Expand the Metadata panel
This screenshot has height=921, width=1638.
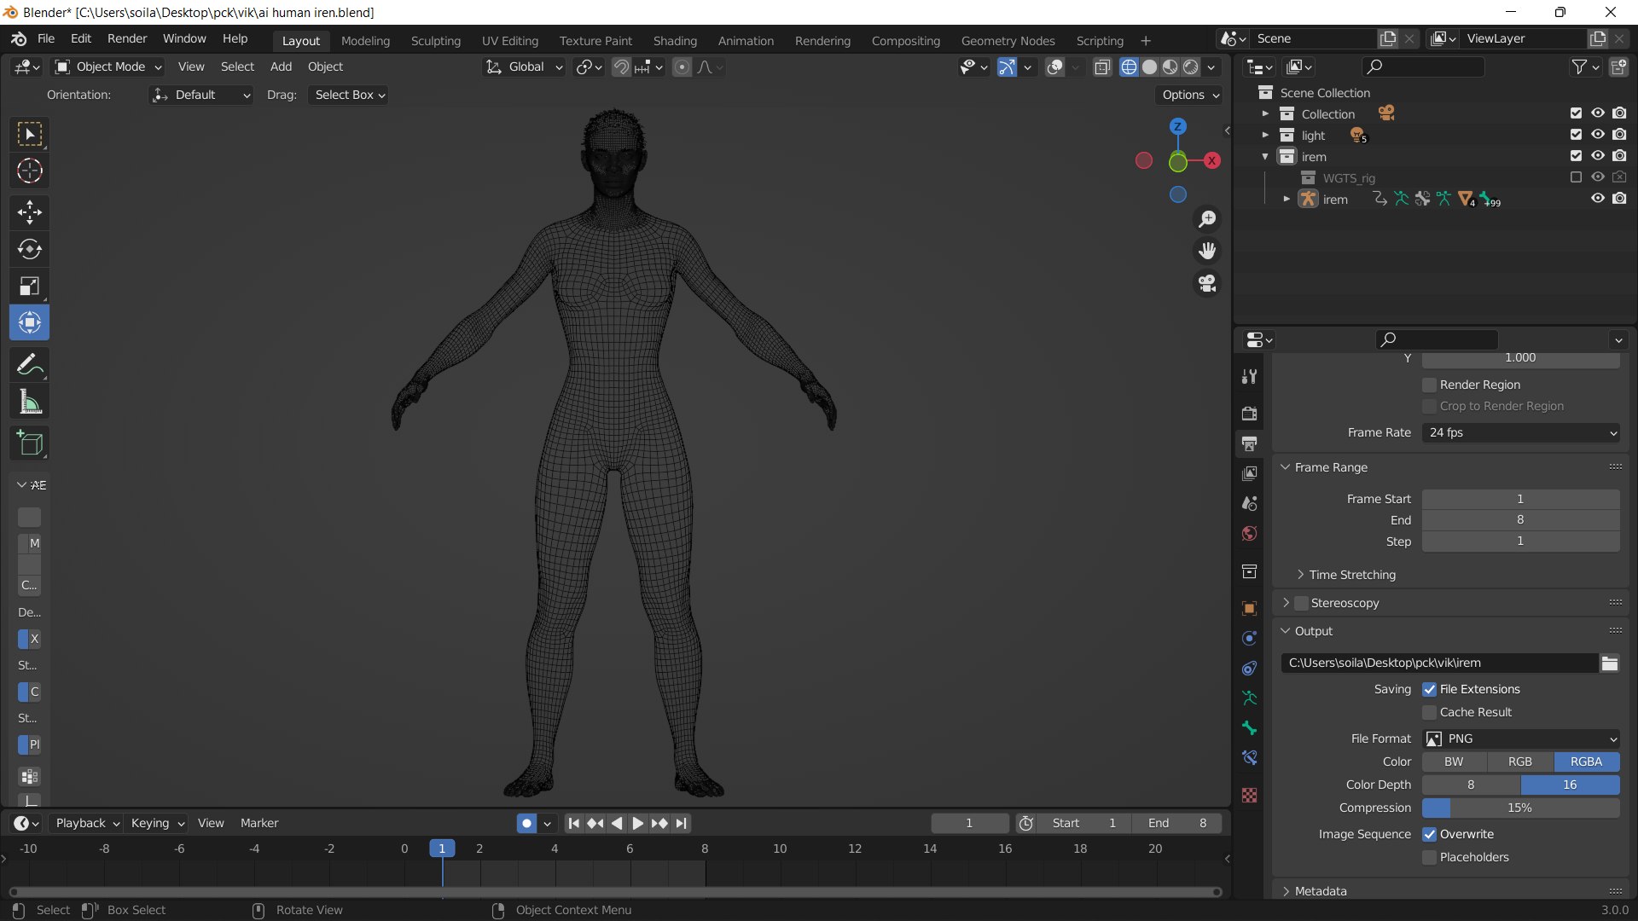point(1320,891)
